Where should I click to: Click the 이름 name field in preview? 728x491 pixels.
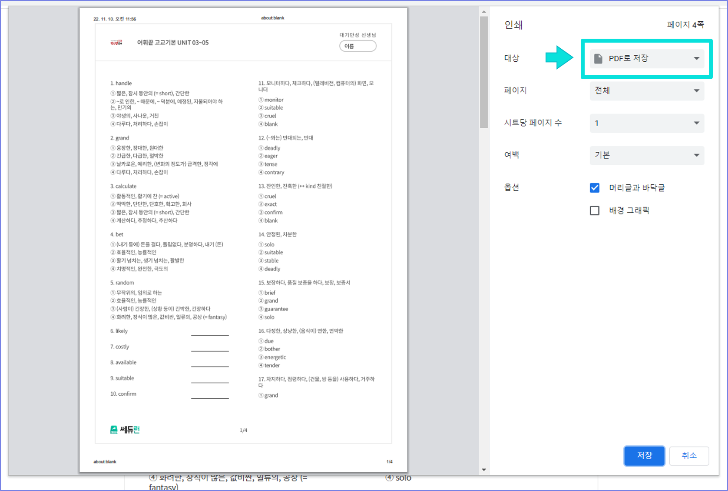coord(357,46)
